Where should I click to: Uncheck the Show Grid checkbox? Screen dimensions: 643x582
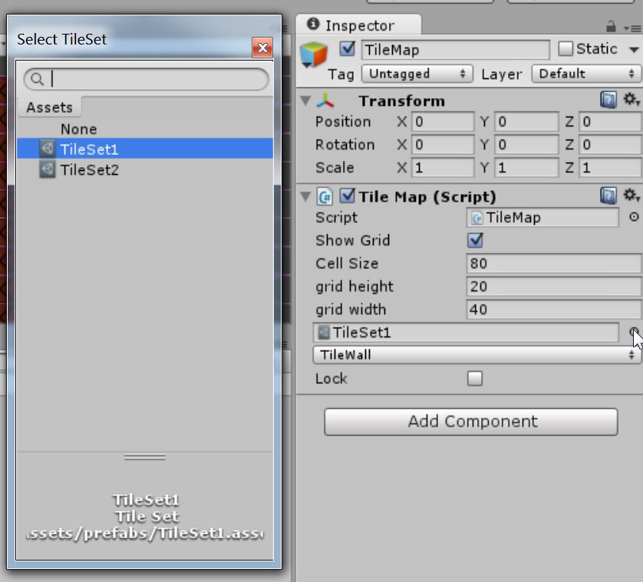pyautogui.click(x=475, y=240)
